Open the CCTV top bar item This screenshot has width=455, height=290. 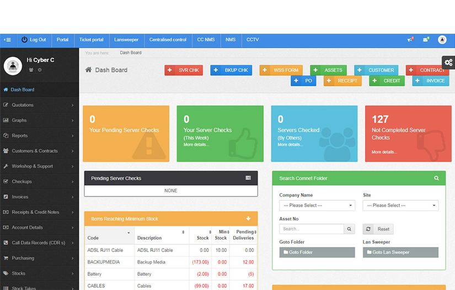pyautogui.click(x=253, y=40)
